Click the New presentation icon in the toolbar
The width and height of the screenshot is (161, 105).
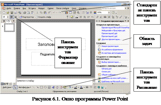point(4,13)
